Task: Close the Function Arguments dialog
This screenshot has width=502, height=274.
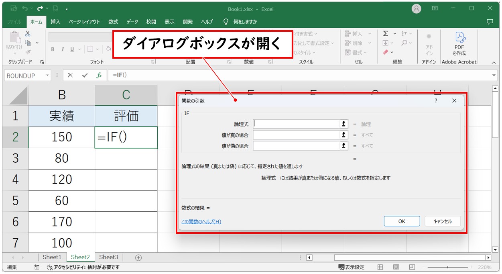Action: click(x=454, y=101)
